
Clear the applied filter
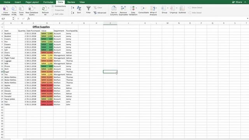[98, 8]
